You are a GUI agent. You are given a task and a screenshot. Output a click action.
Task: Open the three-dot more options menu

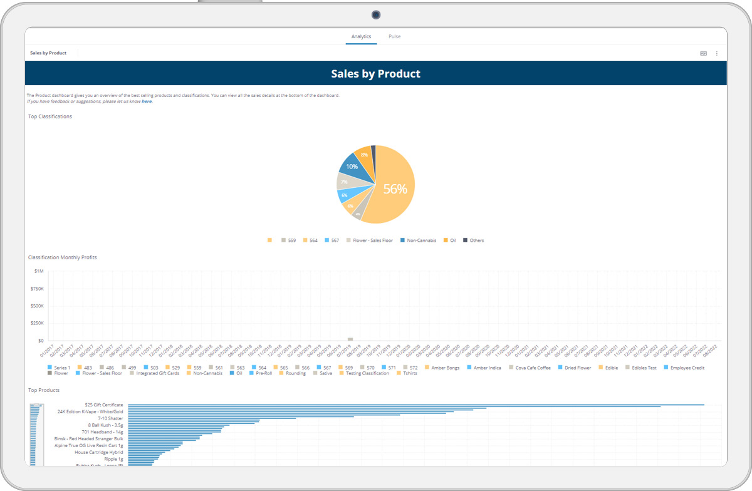coord(717,53)
